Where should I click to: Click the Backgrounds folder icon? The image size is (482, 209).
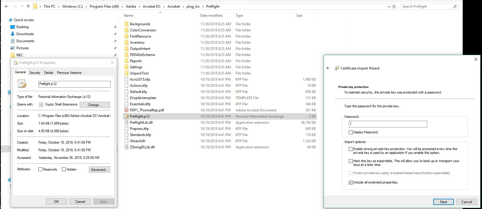126,24
